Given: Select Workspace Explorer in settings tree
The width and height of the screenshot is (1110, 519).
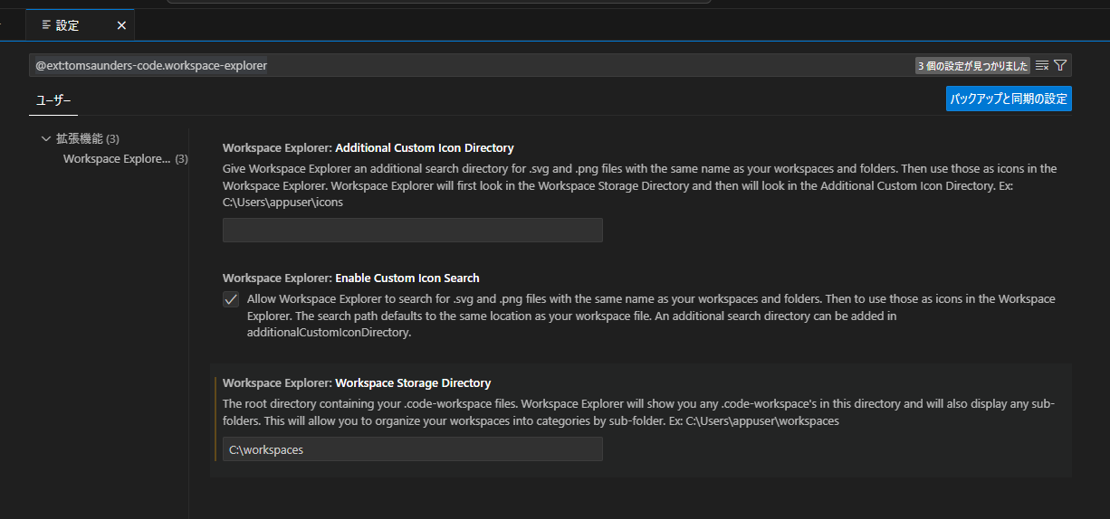Looking at the screenshot, I should click(x=117, y=158).
